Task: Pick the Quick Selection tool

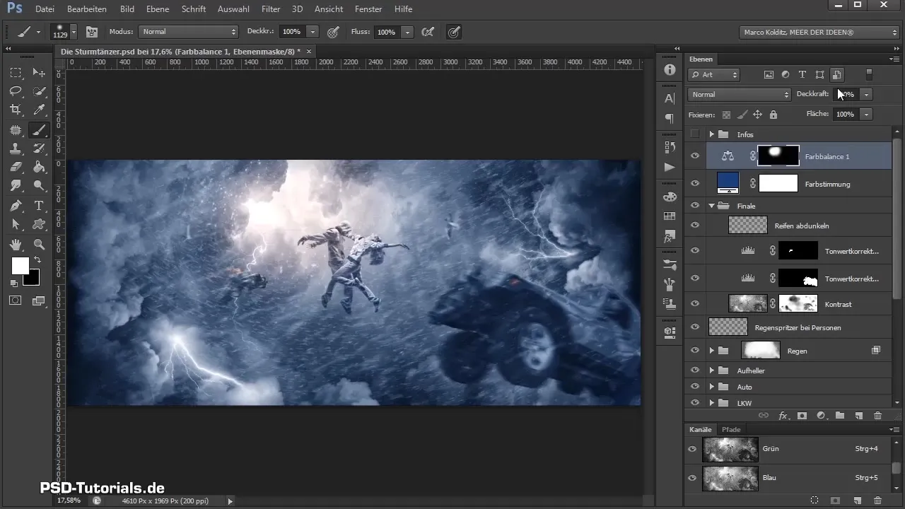Action: (x=40, y=91)
